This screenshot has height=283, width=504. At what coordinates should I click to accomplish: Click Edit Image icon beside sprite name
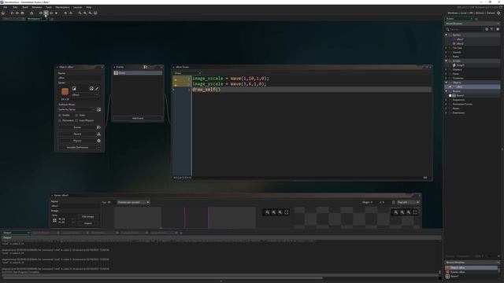click(91, 89)
